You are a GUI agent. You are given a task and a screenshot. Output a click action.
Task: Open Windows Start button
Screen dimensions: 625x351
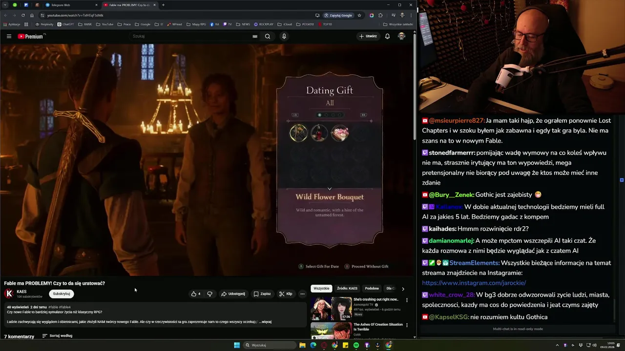tap(237, 345)
